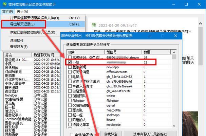Select Facebook辅助功能 in the friend list
The image size is (206, 136).
pos(18,119)
